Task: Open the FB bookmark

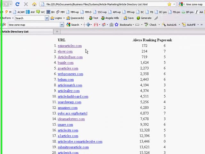Action: 150,12
